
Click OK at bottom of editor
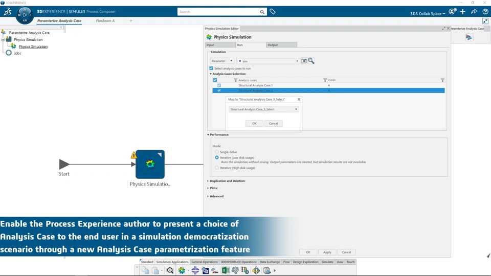coord(308,252)
